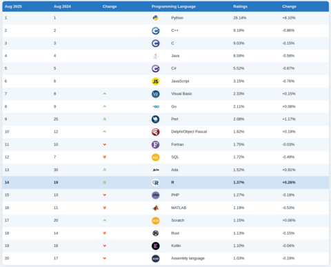Click the Ratings column header
This screenshot has width=331, height=267.
240,6
